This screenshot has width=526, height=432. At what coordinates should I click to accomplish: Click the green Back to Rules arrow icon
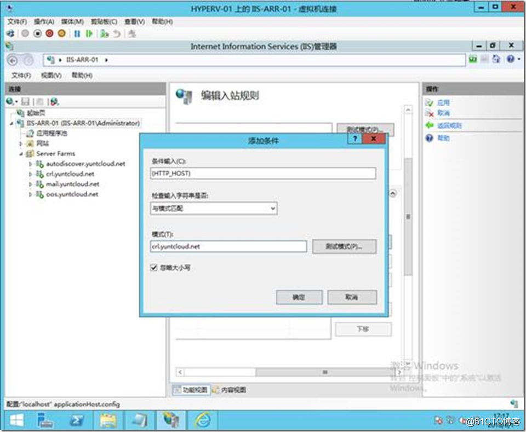[430, 125]
